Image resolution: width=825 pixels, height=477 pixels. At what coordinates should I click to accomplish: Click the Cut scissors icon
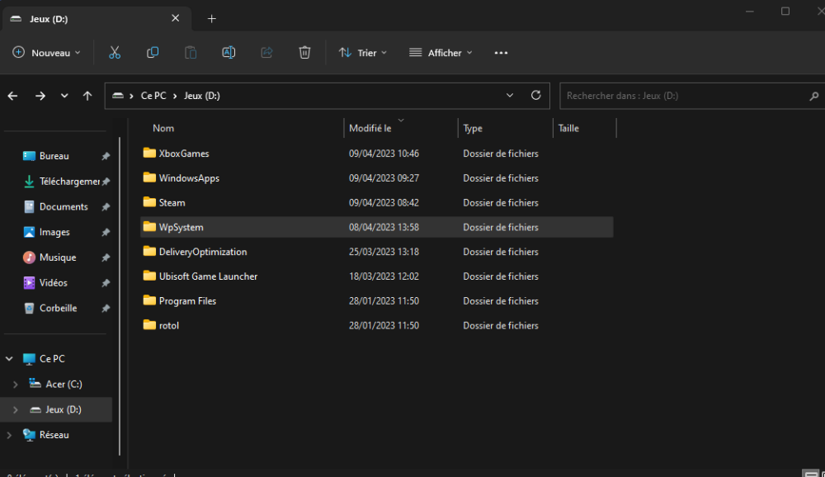tap(115, 53)
